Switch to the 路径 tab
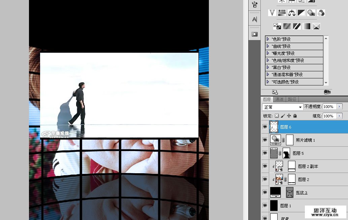348x220 pixels. pyautogui.click(x=292, y=100)
